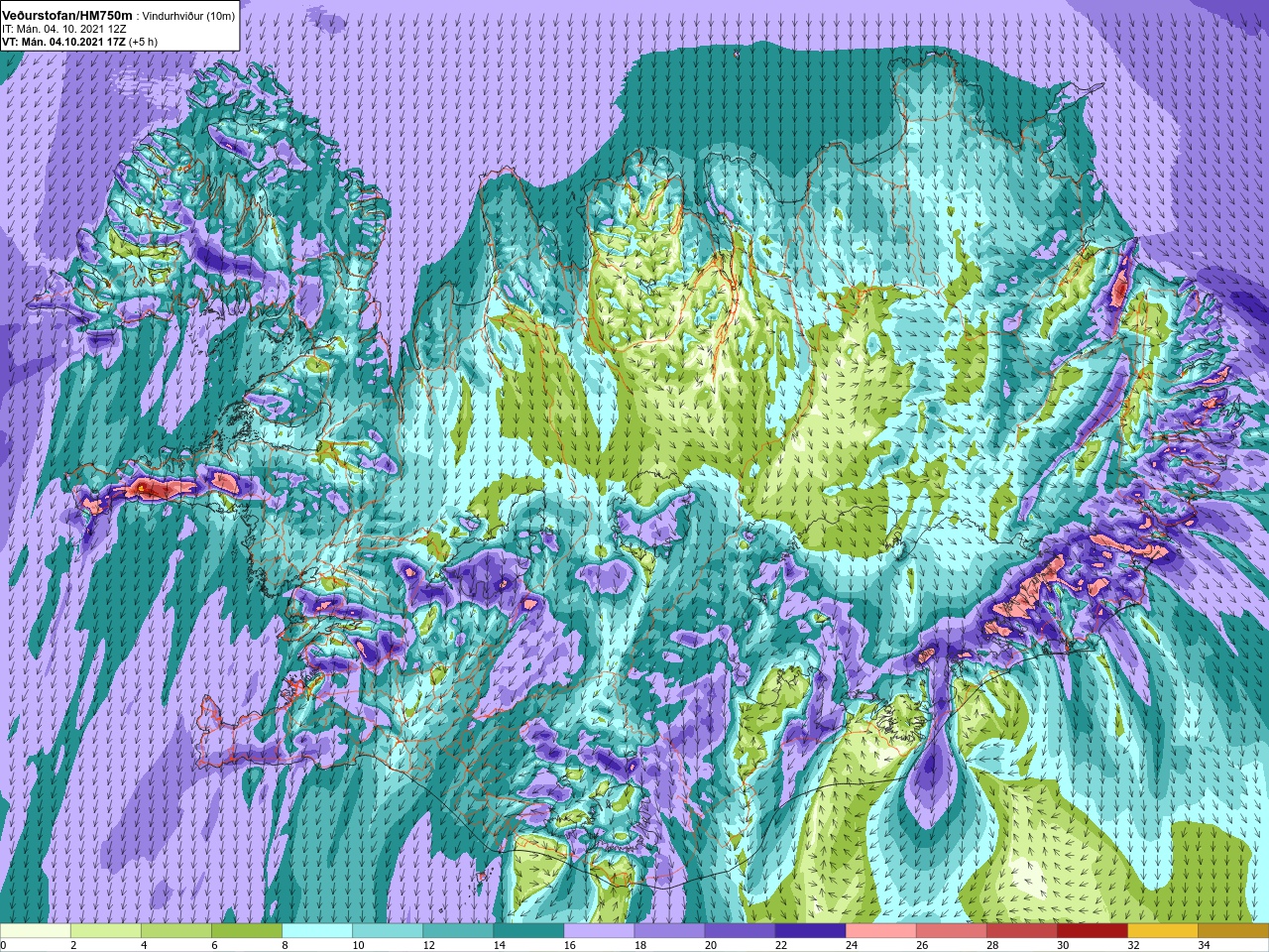Pick the light cyan 8–10 legend swatch
1269x952 pixels.
point(317,931)
